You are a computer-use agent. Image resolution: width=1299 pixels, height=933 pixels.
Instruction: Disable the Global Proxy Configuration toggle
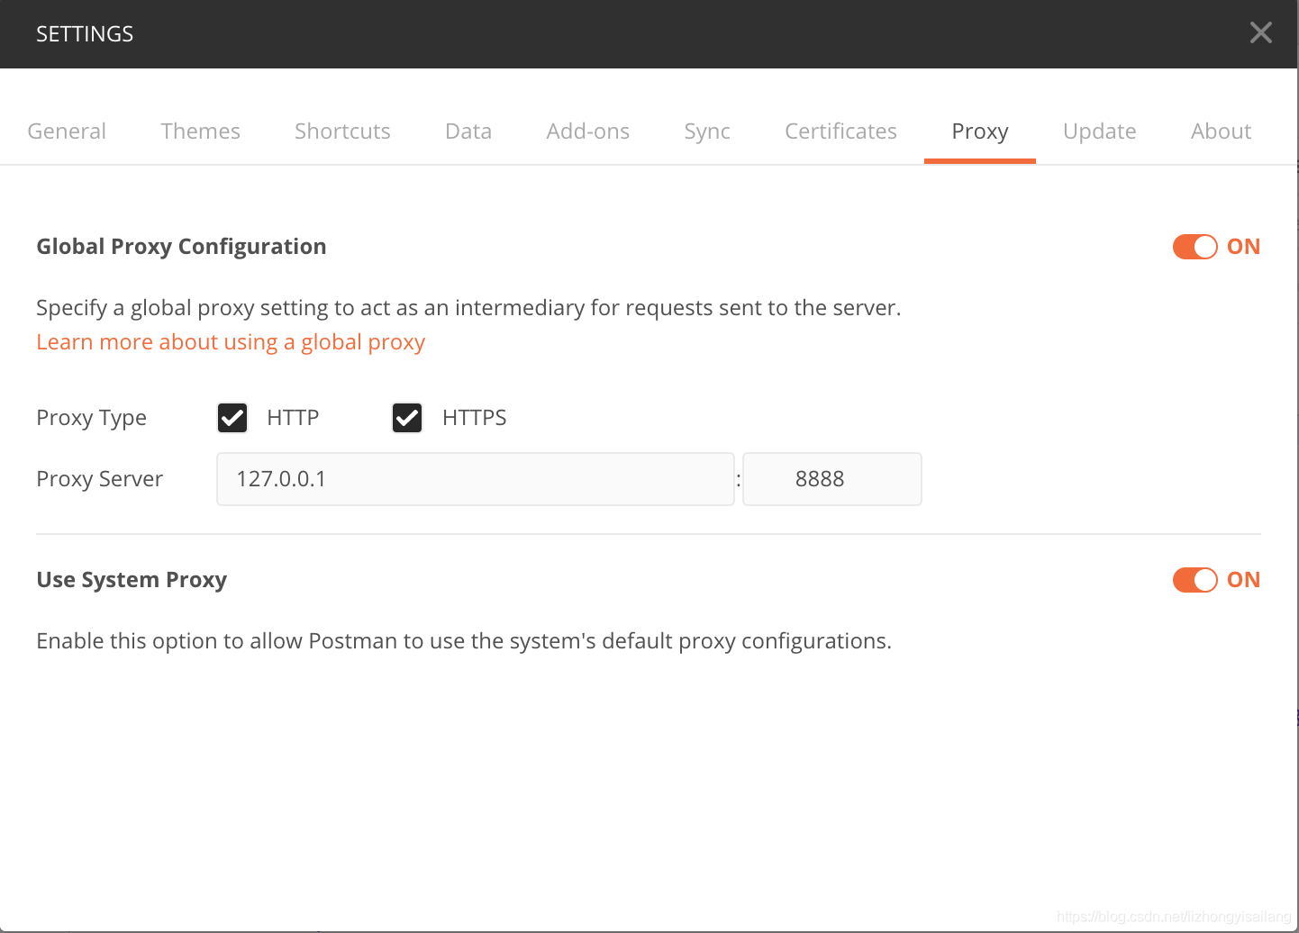pos(1195,247)
